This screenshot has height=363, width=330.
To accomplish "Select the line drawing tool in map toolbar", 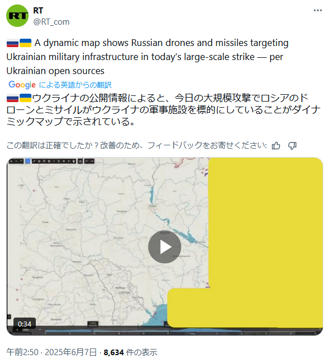I will [34, 161].
